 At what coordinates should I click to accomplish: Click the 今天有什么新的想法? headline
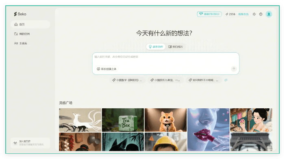click(x=164, y=33)
